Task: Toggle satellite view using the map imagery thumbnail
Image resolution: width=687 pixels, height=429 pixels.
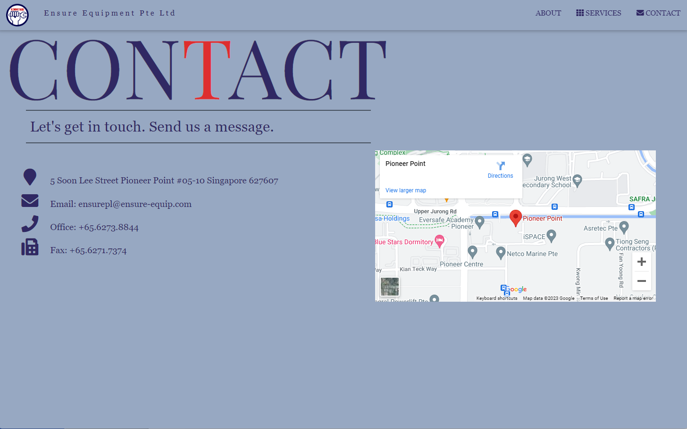Action: click(x=389, y=286)
